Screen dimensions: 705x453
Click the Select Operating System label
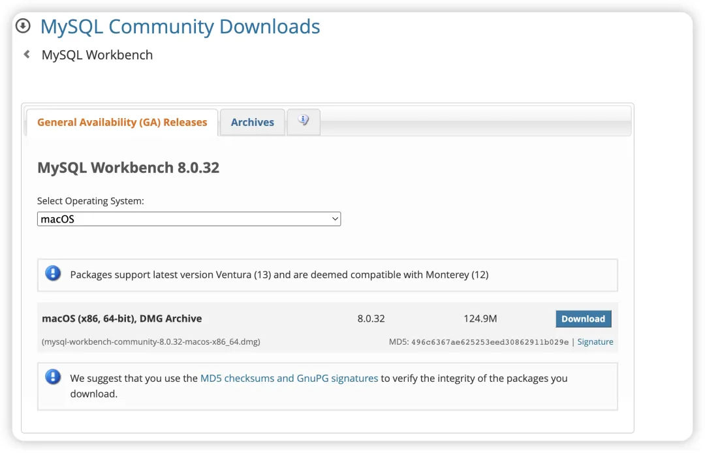pos(90,201)
